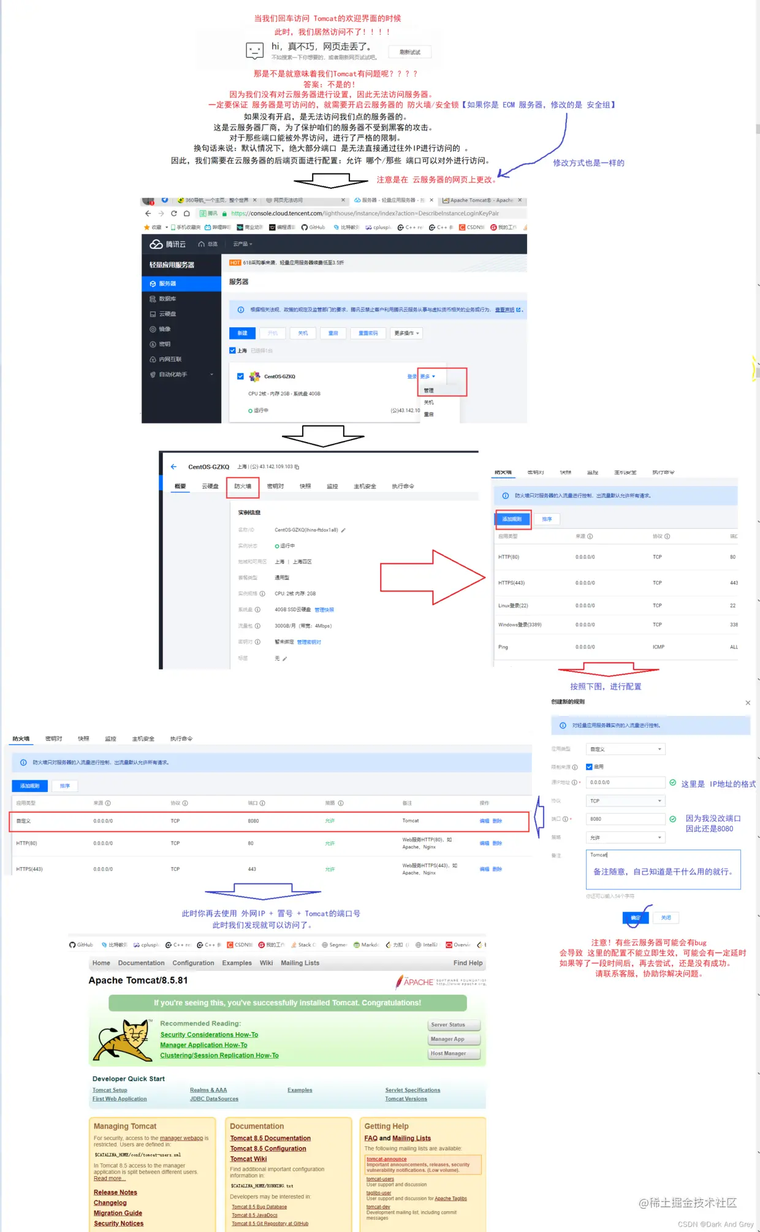Screen dimensions: 760x1232
Task: Open the Documentation item in Tomcat nav
Action: coord(141,963)
